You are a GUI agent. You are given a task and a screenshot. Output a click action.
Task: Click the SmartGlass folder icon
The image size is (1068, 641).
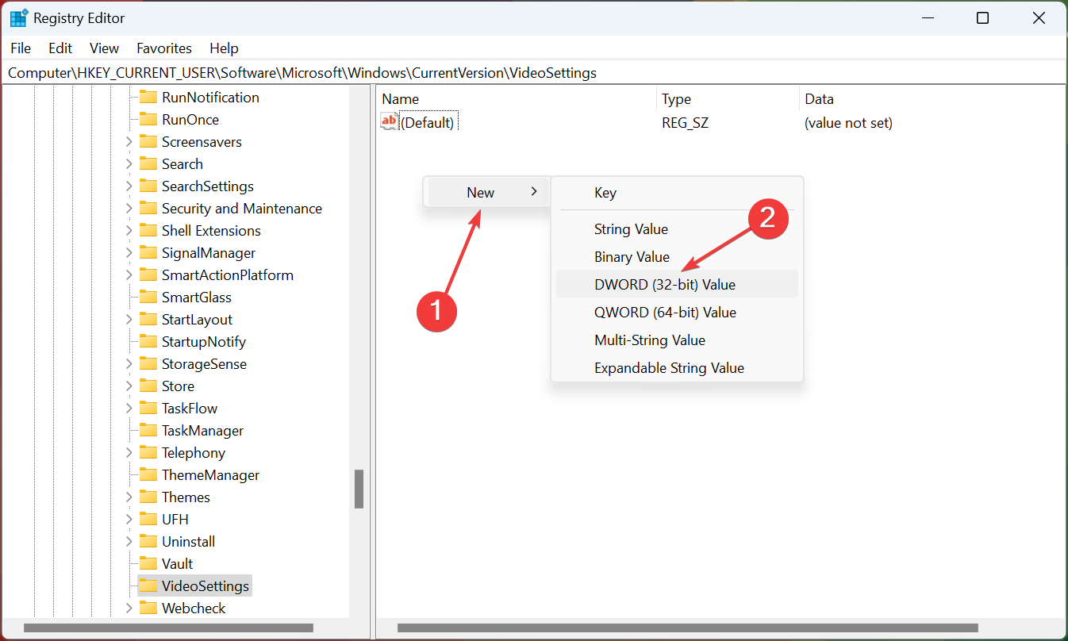click(x=148, y=297)
